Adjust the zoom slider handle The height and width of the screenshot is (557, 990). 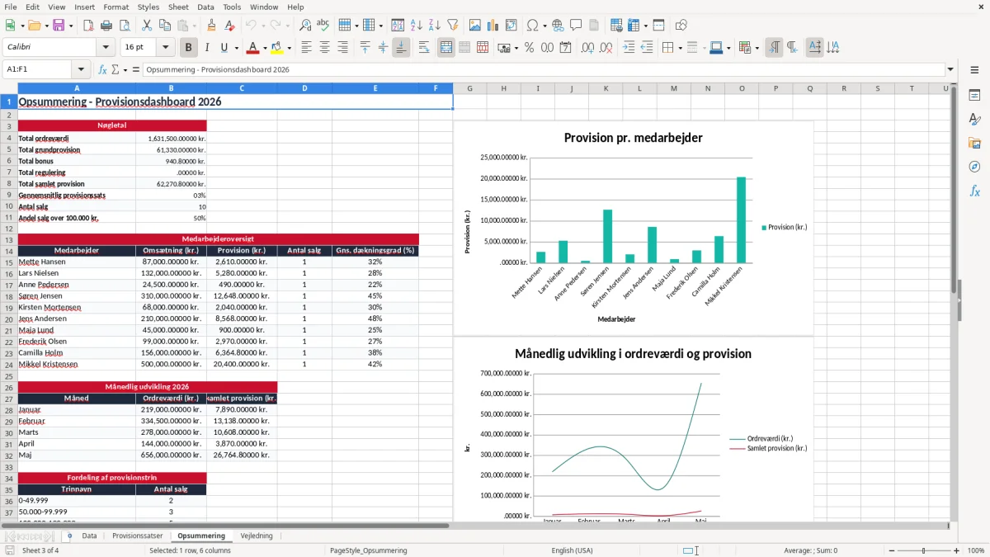click(923, 550)
